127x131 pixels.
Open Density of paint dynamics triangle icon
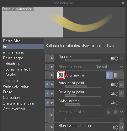pos(121,94)
